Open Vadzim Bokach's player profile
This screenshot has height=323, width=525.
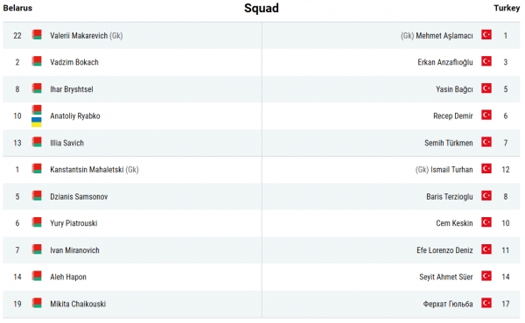point(74,62)
